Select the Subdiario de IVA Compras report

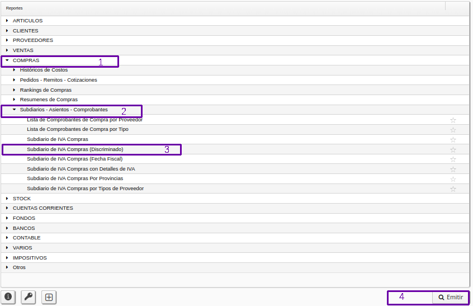point(58,139)
